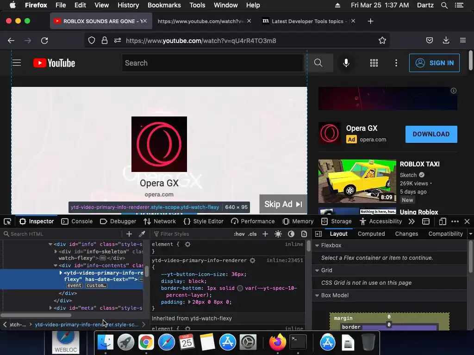Open the YouTube guide hamburger menu

point(17,63)
